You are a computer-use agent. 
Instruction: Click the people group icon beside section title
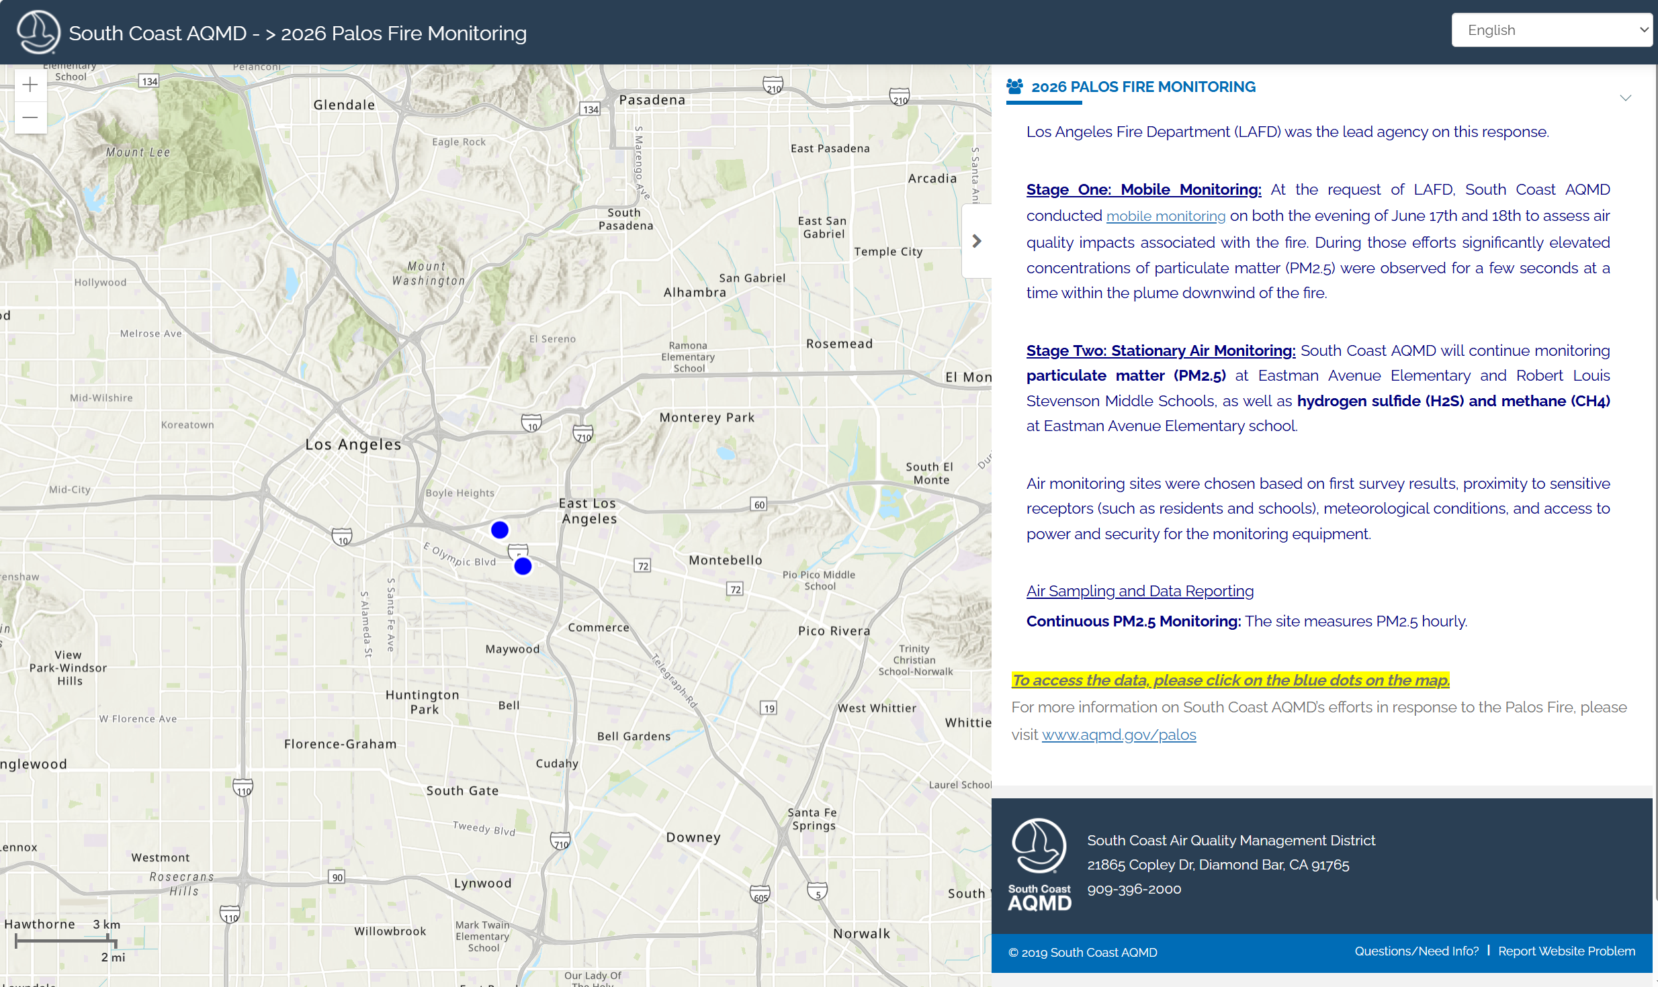[1014, 87]
